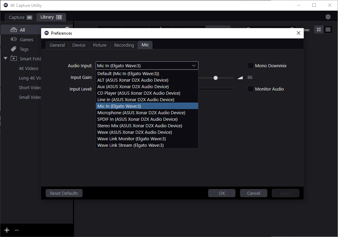338x237 pixels.
Task: Open the Recording preferences tab
Action: click(x=124, y=45)
